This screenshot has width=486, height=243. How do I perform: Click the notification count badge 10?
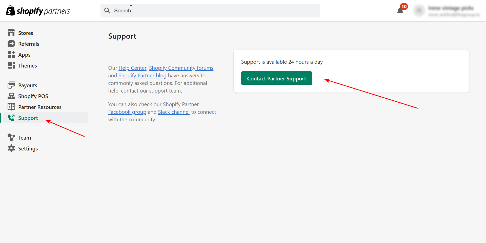[404, 7]
